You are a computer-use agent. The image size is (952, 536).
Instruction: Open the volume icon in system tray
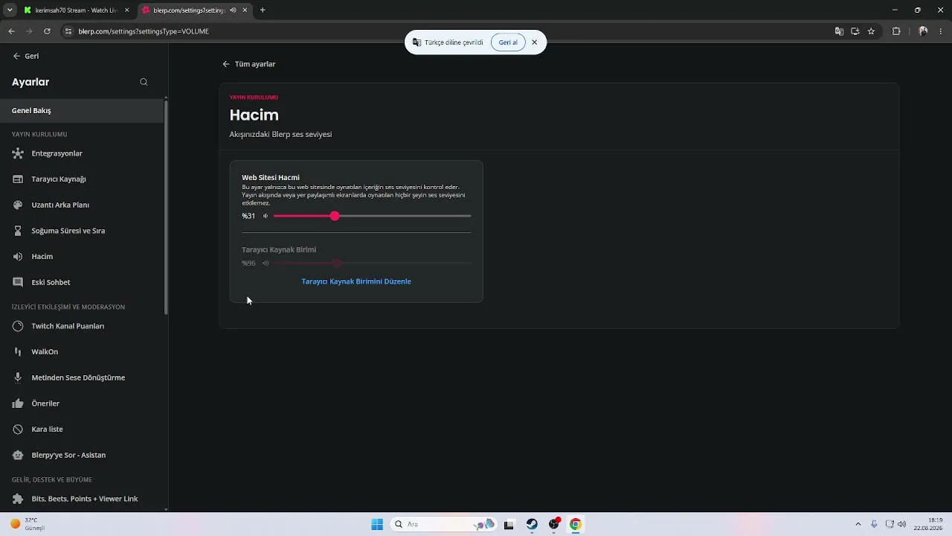tap(902, 524)
